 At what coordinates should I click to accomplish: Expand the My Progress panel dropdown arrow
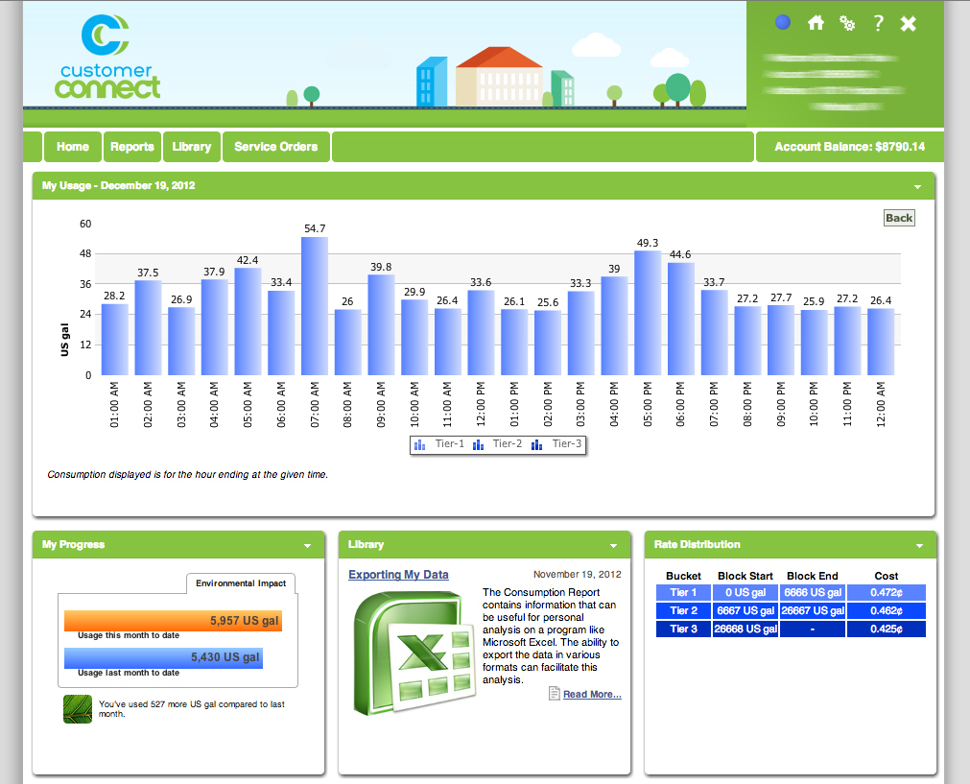pos(307,546)
